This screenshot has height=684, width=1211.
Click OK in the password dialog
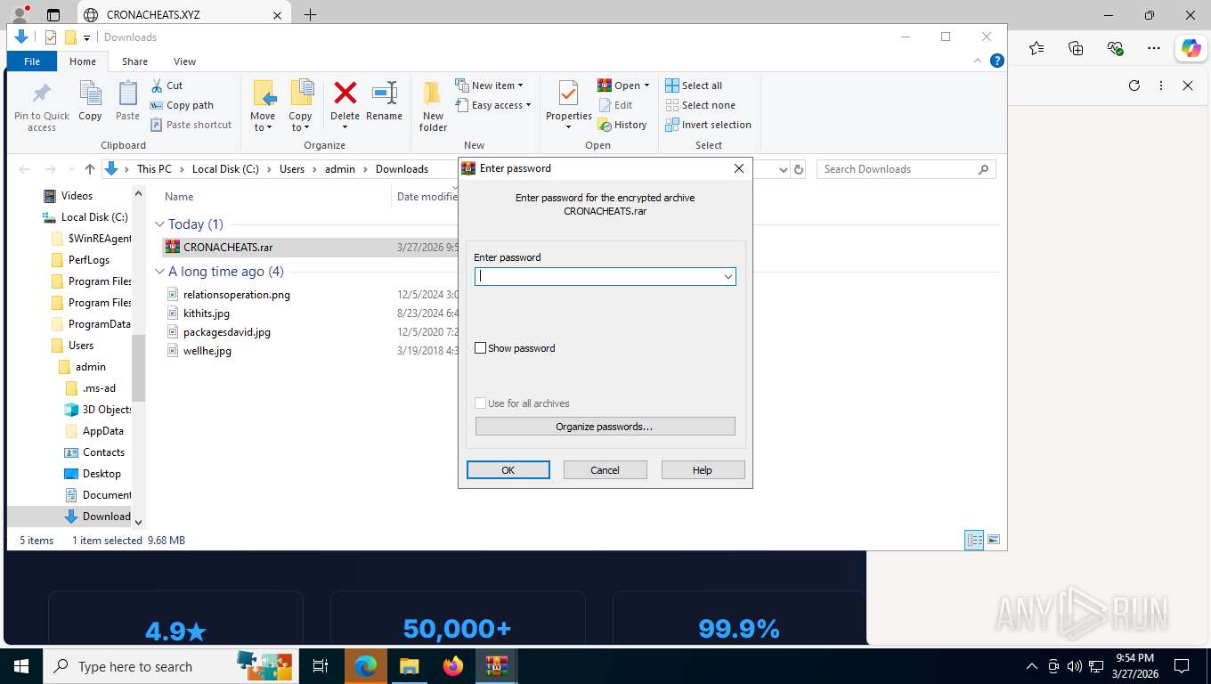[508, 470]
